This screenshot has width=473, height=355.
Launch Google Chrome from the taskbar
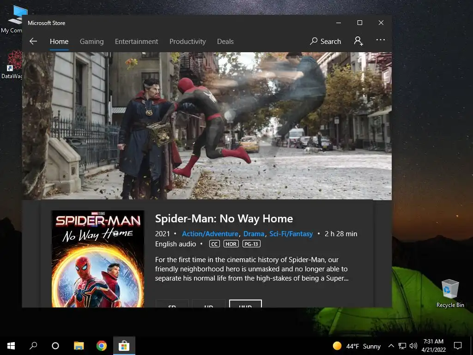pos(101,346)
